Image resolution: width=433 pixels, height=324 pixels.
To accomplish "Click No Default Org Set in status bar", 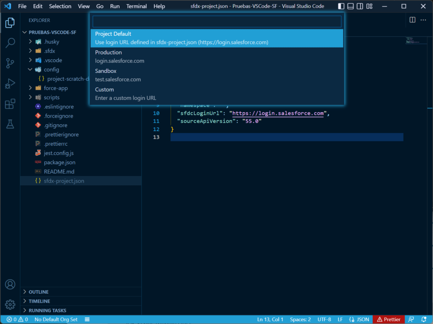I will tap(56, 319).
